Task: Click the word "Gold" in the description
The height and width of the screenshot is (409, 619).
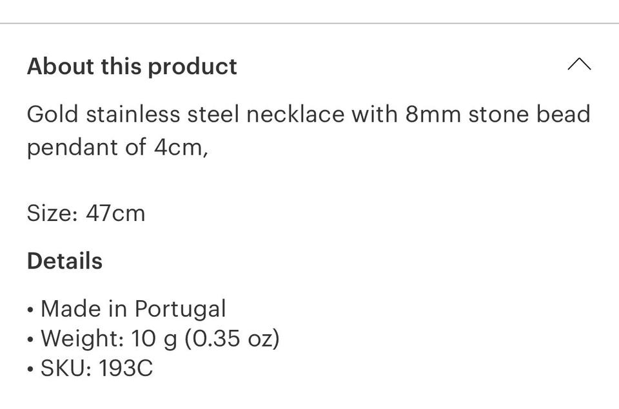Action: [52, 115]
